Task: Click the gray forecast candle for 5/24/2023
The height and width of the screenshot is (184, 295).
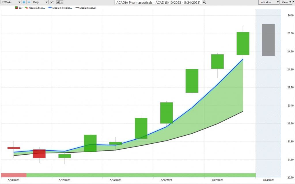Action: pyautogui.click(x=268, y=40)
